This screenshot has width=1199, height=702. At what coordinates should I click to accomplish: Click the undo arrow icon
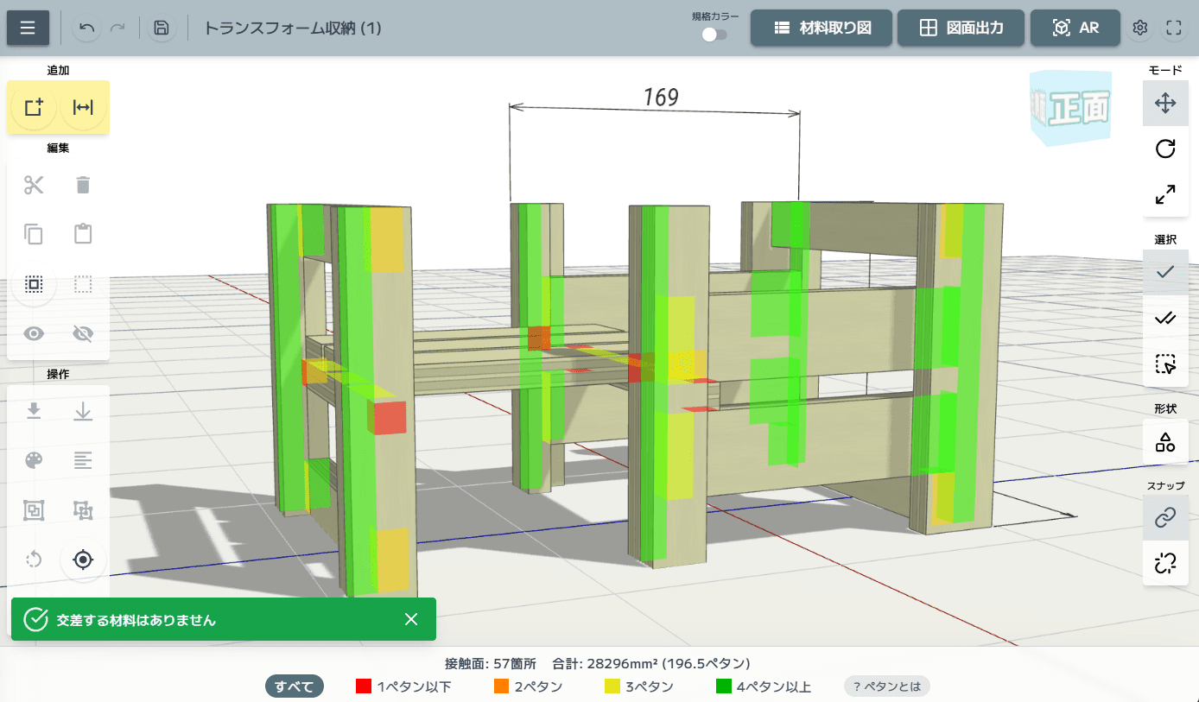click(86, 28)
